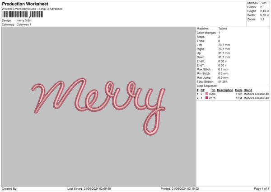
Task: Click the Zoom value '1:1'
Action: click(262, 19)
